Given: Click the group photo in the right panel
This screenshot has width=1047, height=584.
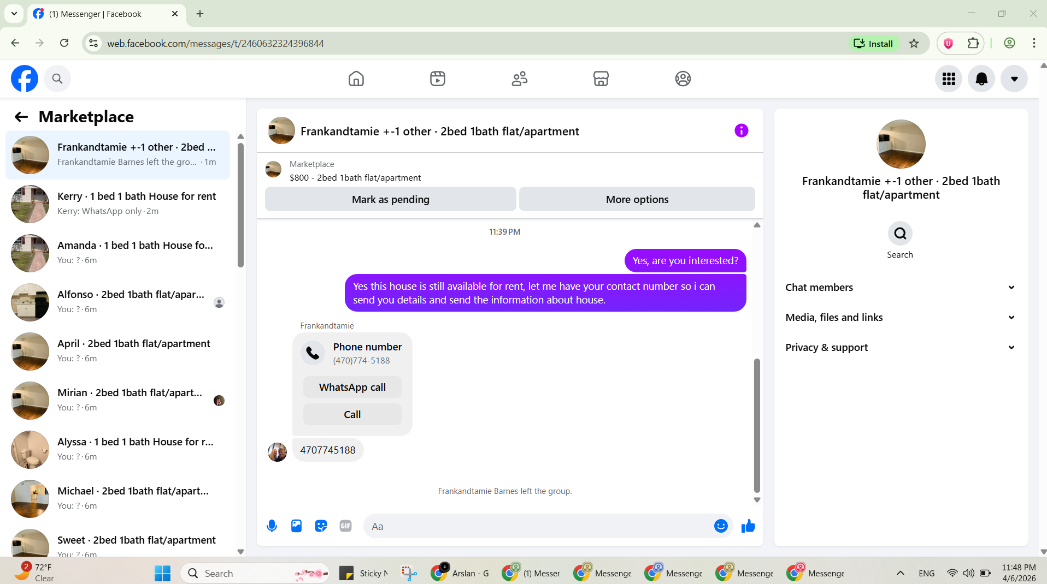Looking at the screenshot, I should [901, 144].
